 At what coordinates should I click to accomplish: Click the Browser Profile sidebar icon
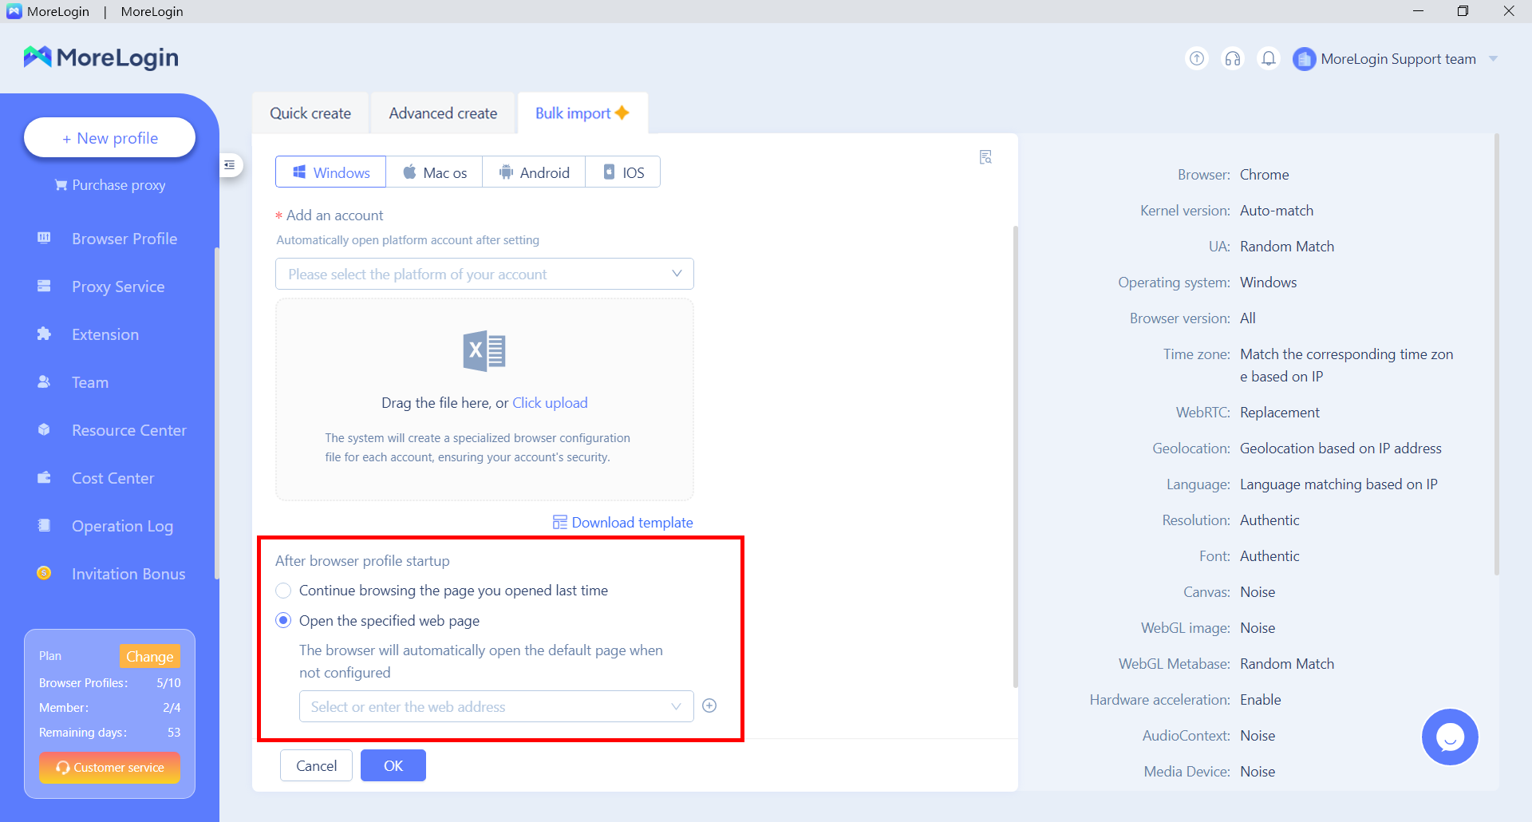pos(44,238)
